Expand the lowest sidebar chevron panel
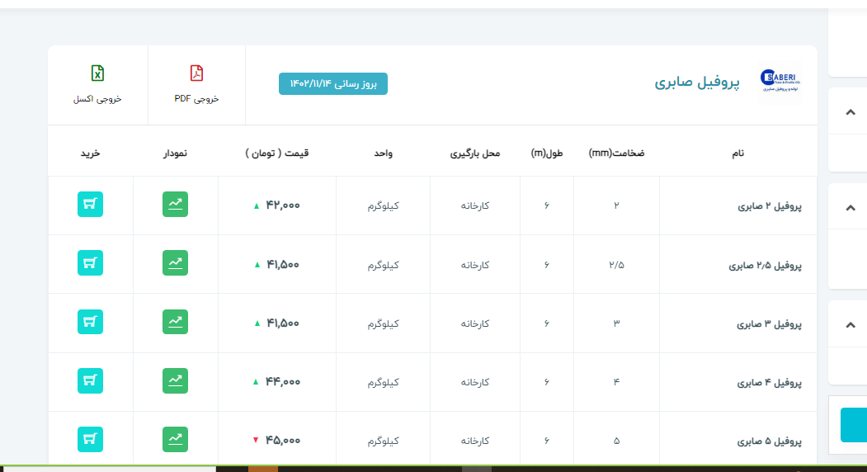The height and width of the screenshot is (472, 867). pyautogui.click(x=851, y=324)
